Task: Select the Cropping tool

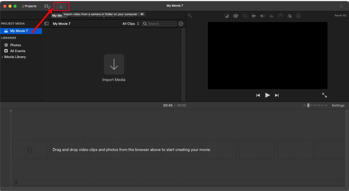Action: (245, 16)
